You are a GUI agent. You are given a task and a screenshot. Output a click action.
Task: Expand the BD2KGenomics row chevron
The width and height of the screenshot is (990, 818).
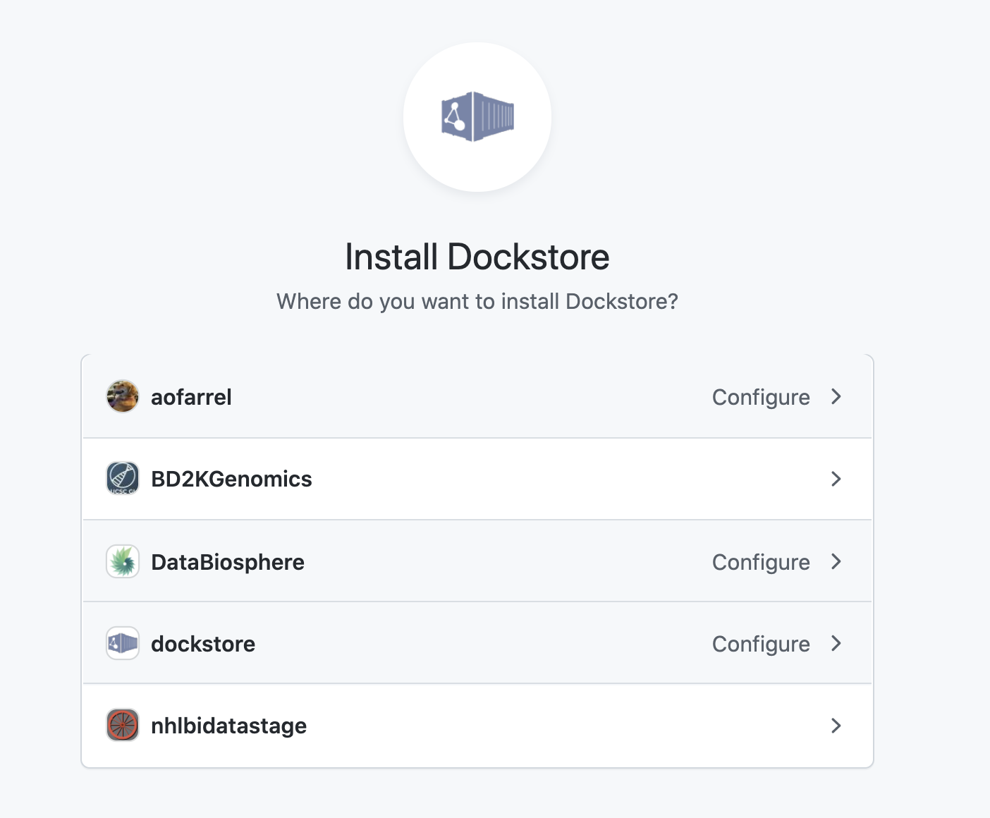click(836, 479)
